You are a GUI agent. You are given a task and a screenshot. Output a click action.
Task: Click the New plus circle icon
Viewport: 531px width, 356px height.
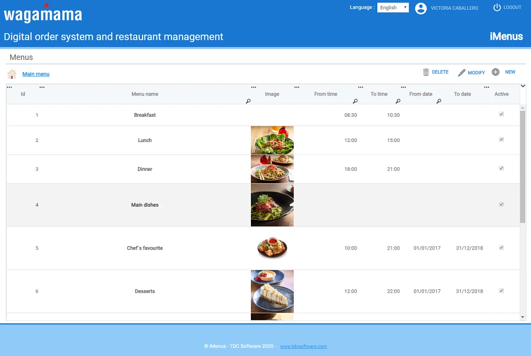(x=496, y=72)
